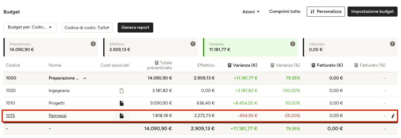401x138 pixels.
Task: Click calculator icon beside Varianza (€) header
Action: click(x=230, y=65)
